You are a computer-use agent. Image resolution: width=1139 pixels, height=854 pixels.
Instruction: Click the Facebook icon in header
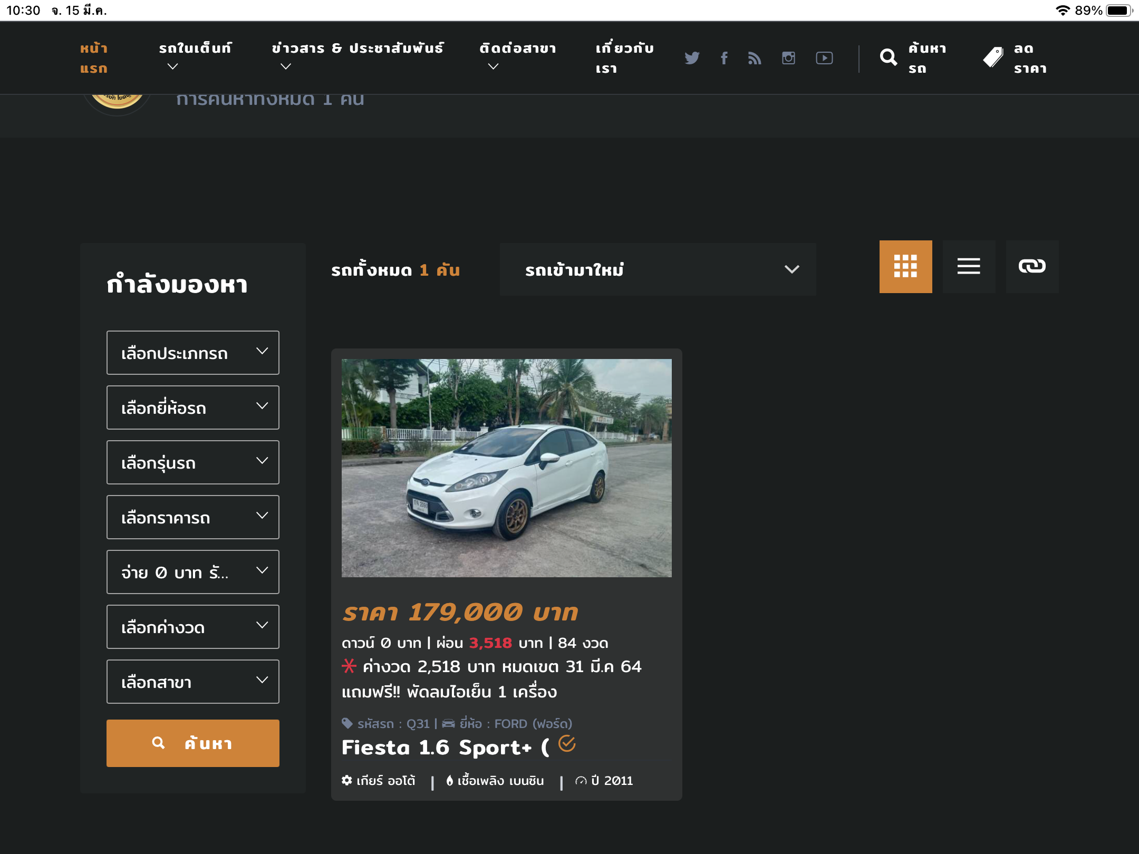(724, 58)
